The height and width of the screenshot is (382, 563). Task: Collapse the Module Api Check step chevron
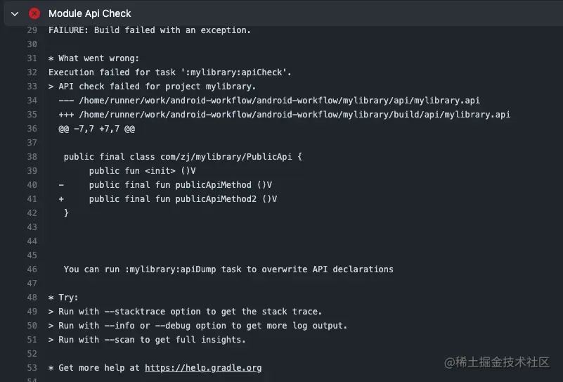15,14
